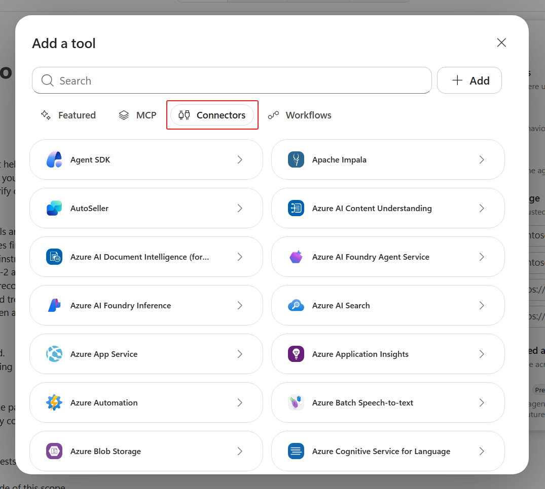Screen dimensions: 545x489
Task: Click the nodes icon beside Workflows
Action: (274, 115)
